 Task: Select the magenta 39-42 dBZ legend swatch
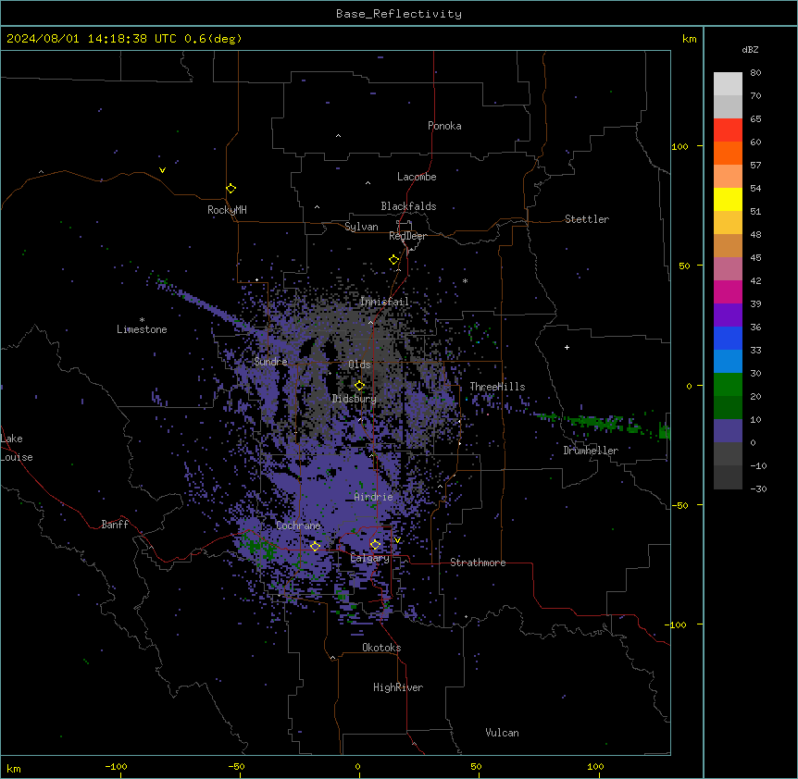tap(728, 291)
